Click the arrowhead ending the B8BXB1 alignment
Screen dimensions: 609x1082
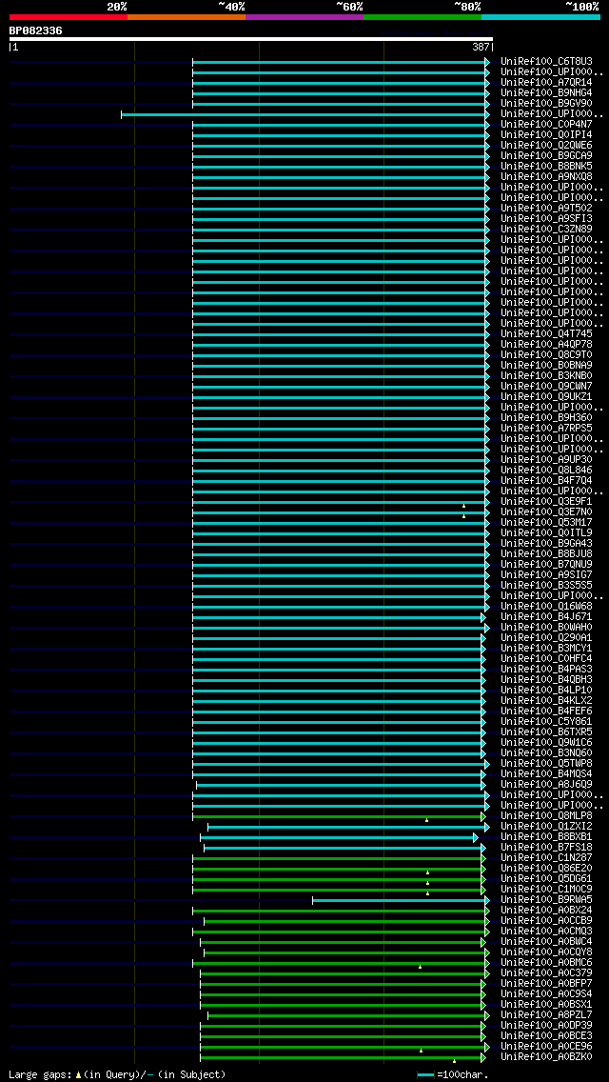coord(476,838)
